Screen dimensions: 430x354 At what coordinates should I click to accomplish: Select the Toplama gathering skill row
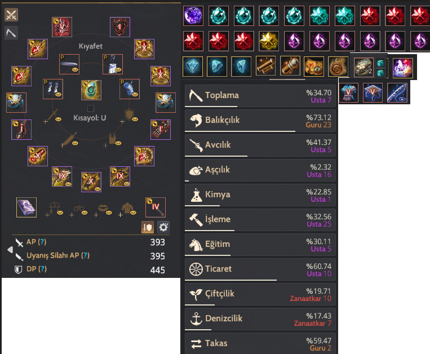point(260,96)
